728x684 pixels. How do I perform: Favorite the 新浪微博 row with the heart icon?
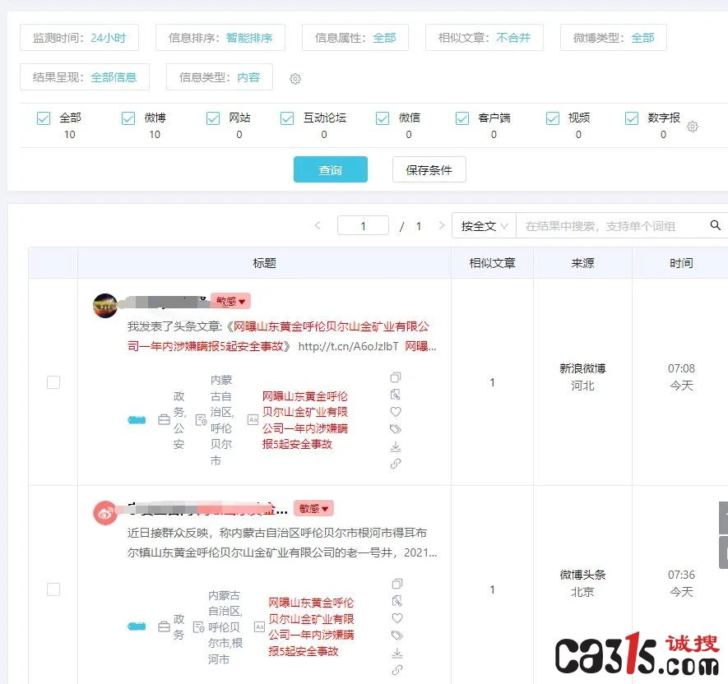coord(396,412)
